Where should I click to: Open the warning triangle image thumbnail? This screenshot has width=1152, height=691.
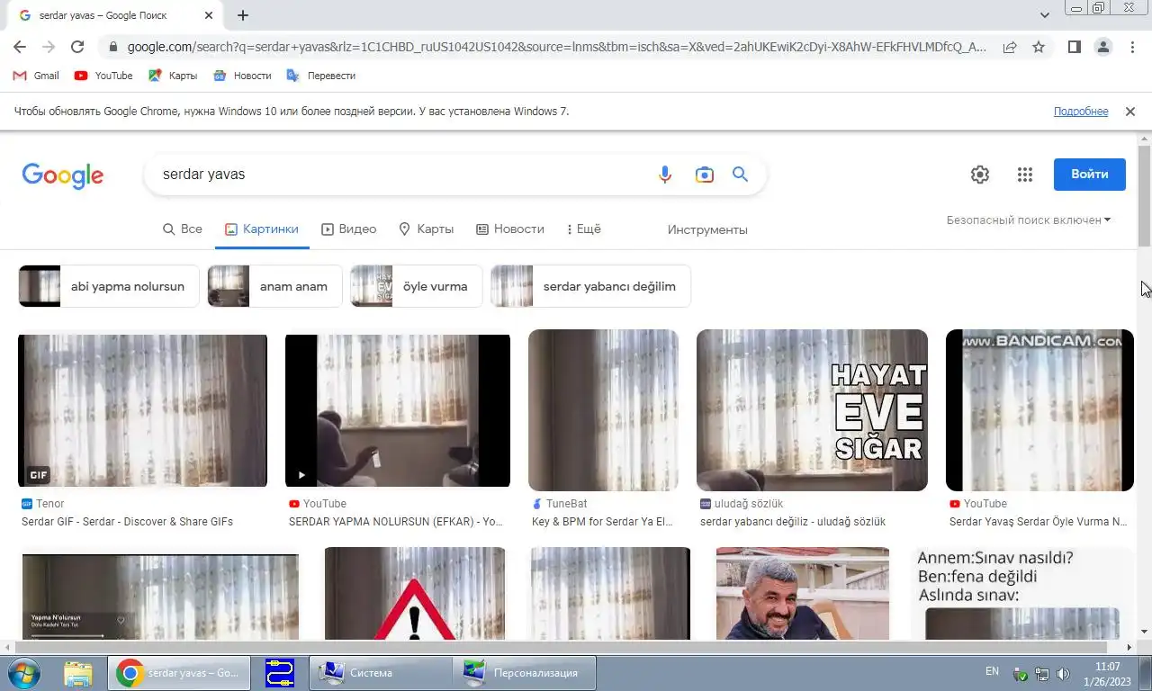[x=415, y=594]
